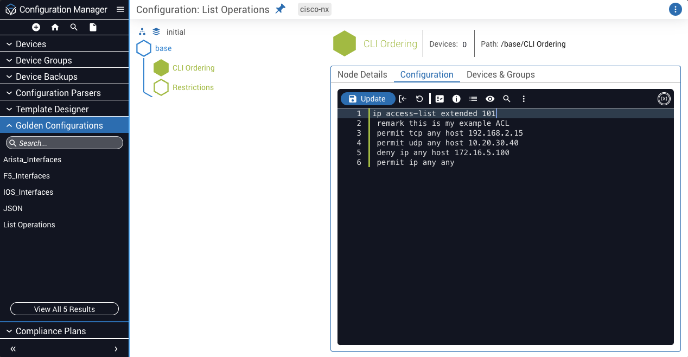688x357 pixels.
Task: Switch to the Node Details tab
Action: (362, 75)
